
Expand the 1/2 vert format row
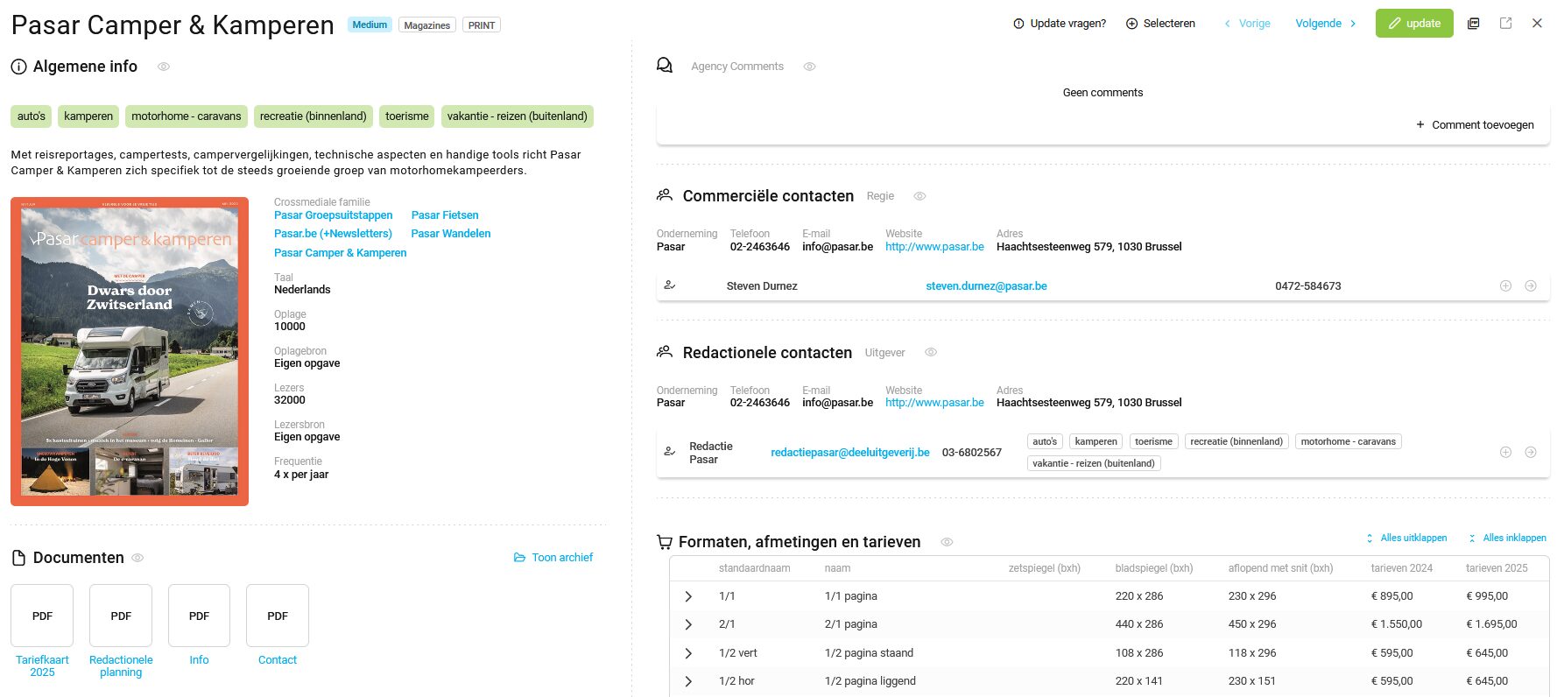pos(688,653)
